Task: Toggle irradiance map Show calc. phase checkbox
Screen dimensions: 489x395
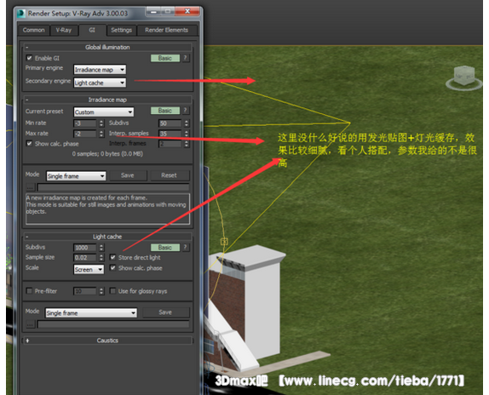Action: coord(29,144)
